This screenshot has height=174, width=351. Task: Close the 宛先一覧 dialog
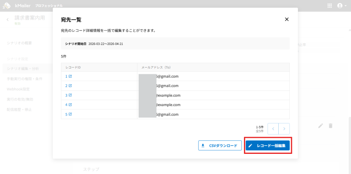coord(287,20)
